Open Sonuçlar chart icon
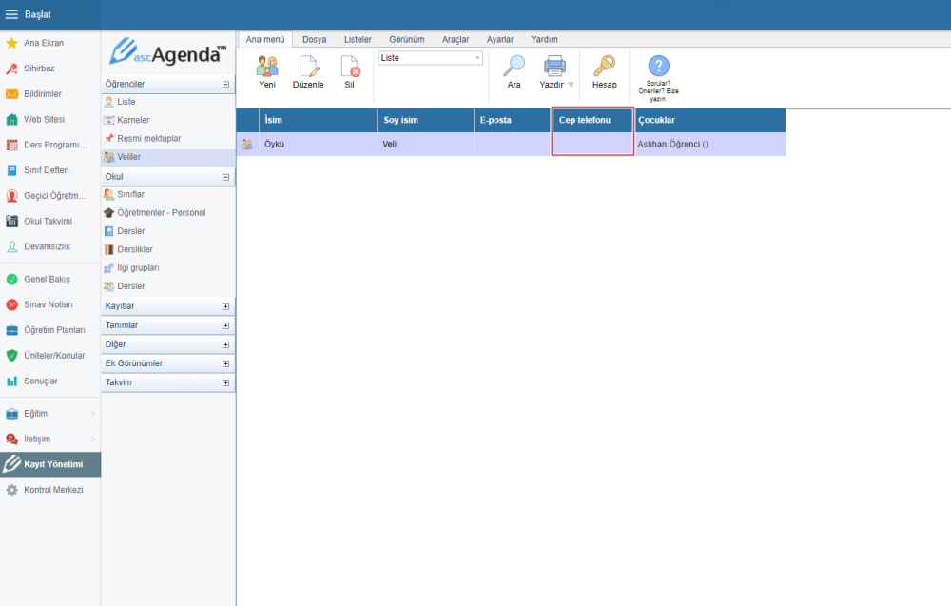951x606 pixels. tap(11, 381)
